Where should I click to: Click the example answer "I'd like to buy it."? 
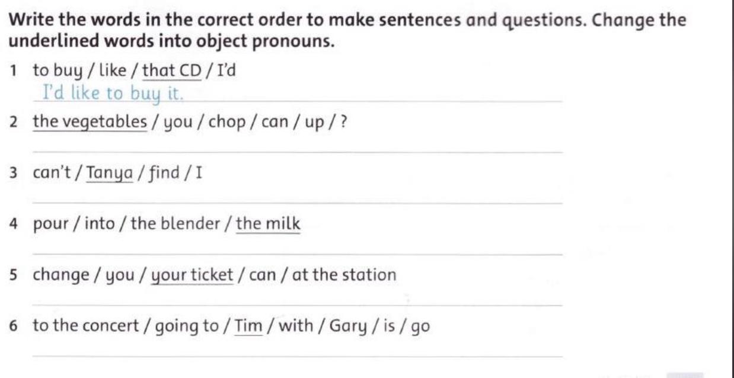[112, 93]
